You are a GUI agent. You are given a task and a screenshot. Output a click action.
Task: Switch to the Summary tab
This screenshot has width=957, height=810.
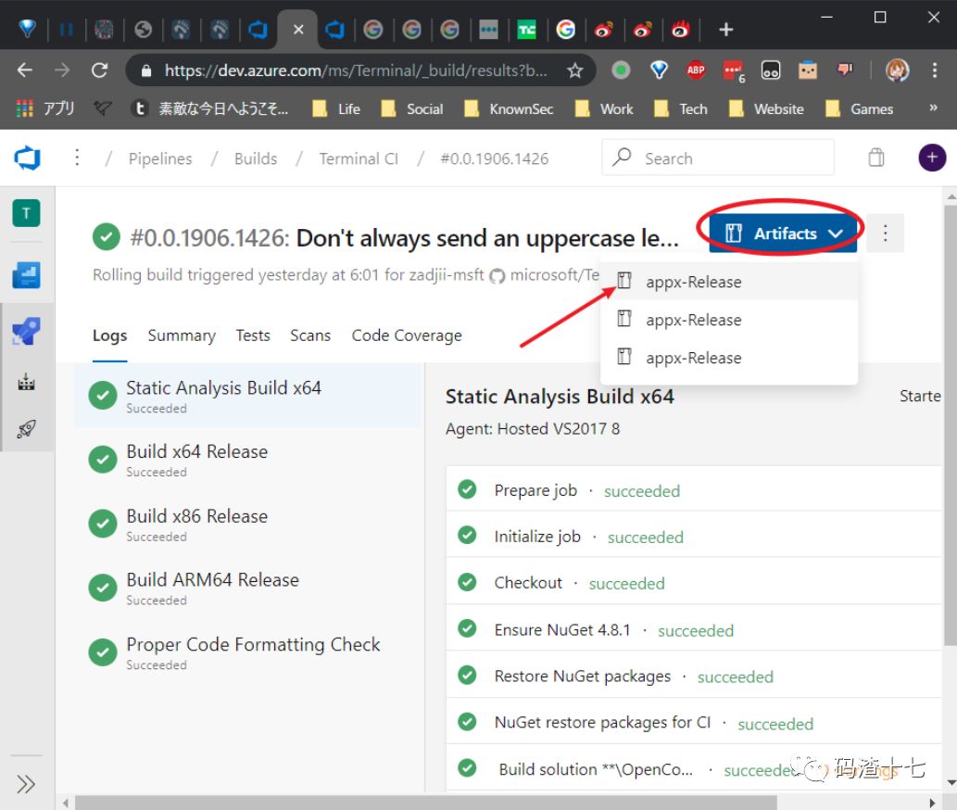click(x=182, y=335)
